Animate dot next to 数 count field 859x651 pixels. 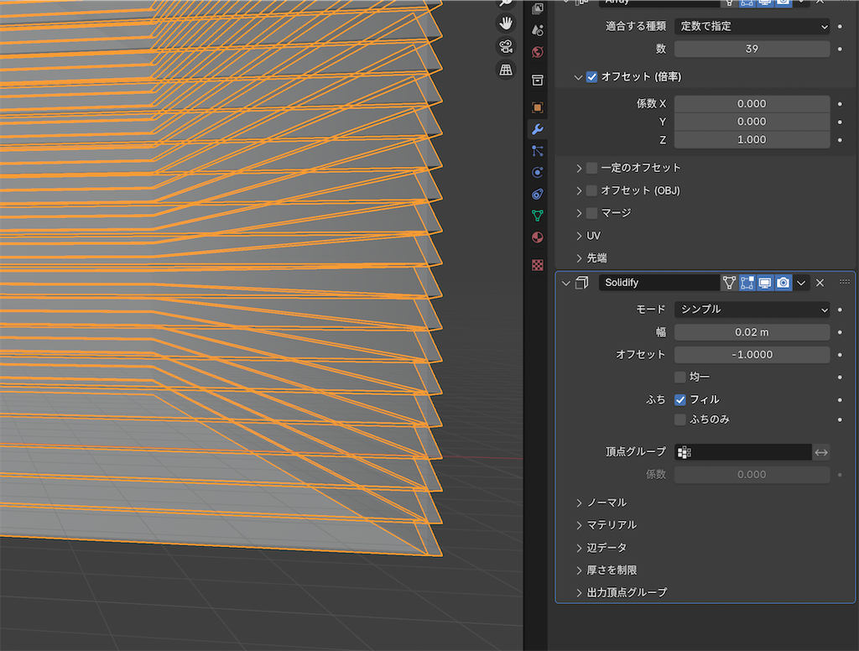[x=840, y=49]
